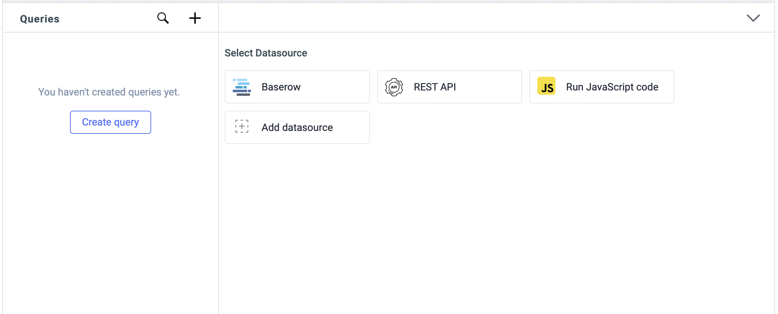Click the Baserow datasource icon

click(242, 87)
